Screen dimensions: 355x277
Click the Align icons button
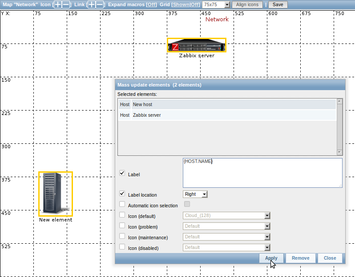pyautogui.click(x=247, y=4)
